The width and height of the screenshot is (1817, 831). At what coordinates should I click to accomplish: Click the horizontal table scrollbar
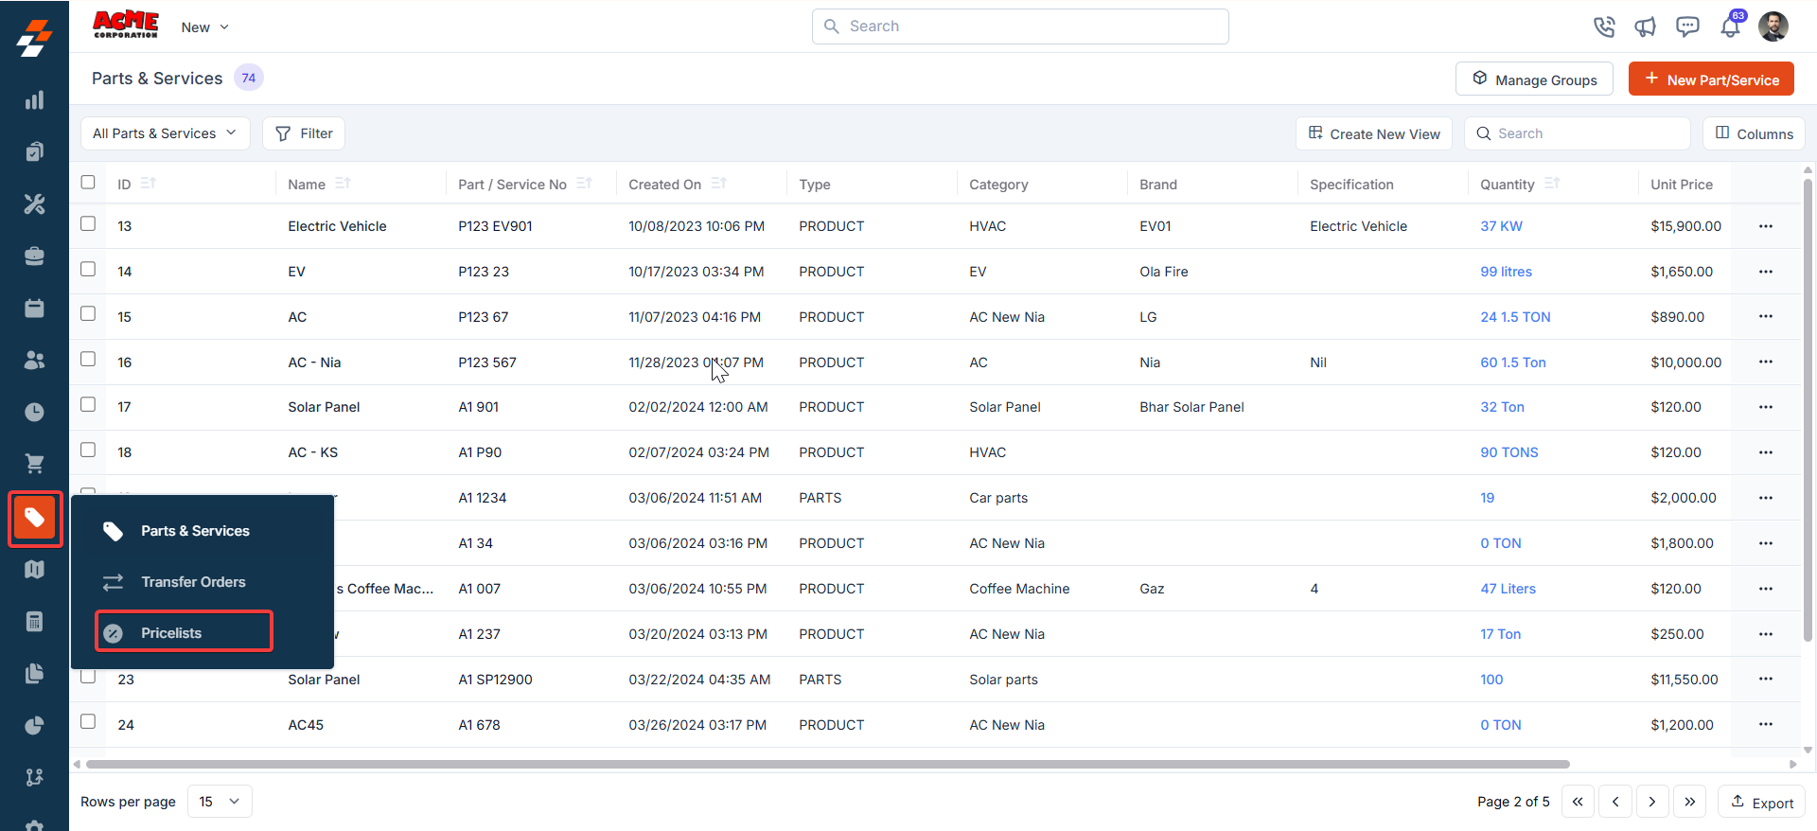pos(827,764)
